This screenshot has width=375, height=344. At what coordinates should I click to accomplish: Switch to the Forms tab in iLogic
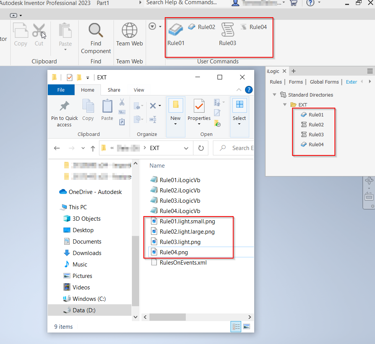pos(296,82)
